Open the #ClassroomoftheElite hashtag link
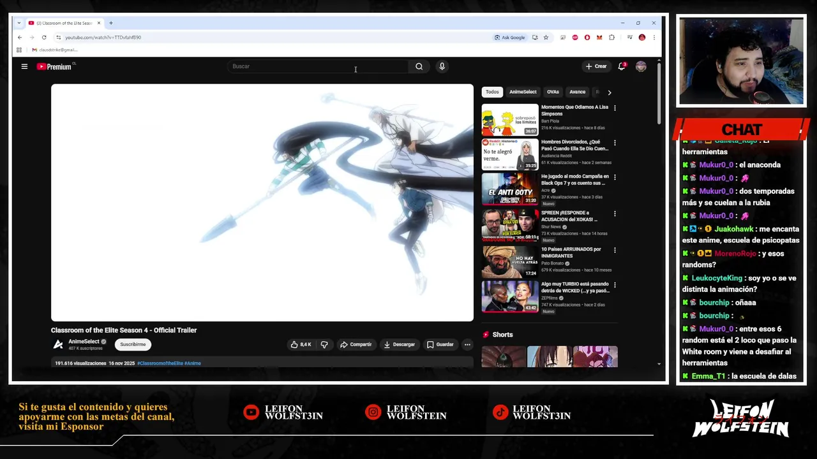Viewport: 817px width, 459px height. click(x=160, y=363)
